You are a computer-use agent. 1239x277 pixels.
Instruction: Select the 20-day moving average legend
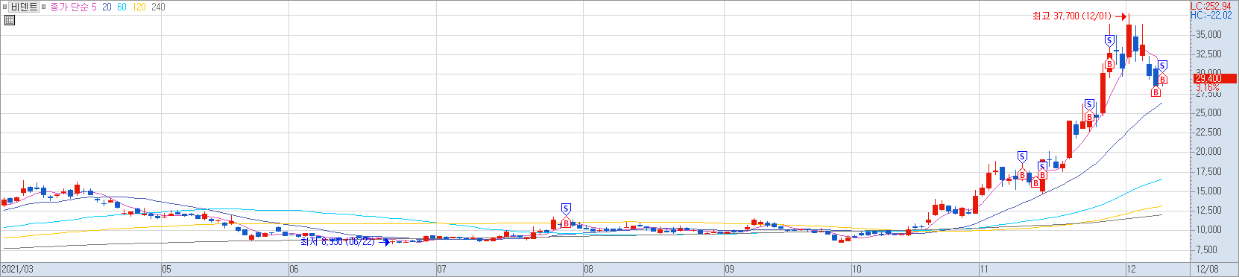[x=107, y=7]
